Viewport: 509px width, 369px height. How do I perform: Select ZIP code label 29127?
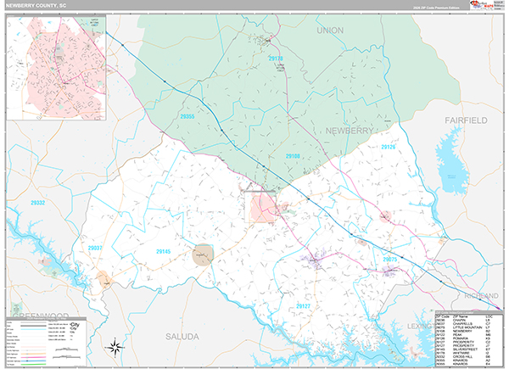point(303,306)
